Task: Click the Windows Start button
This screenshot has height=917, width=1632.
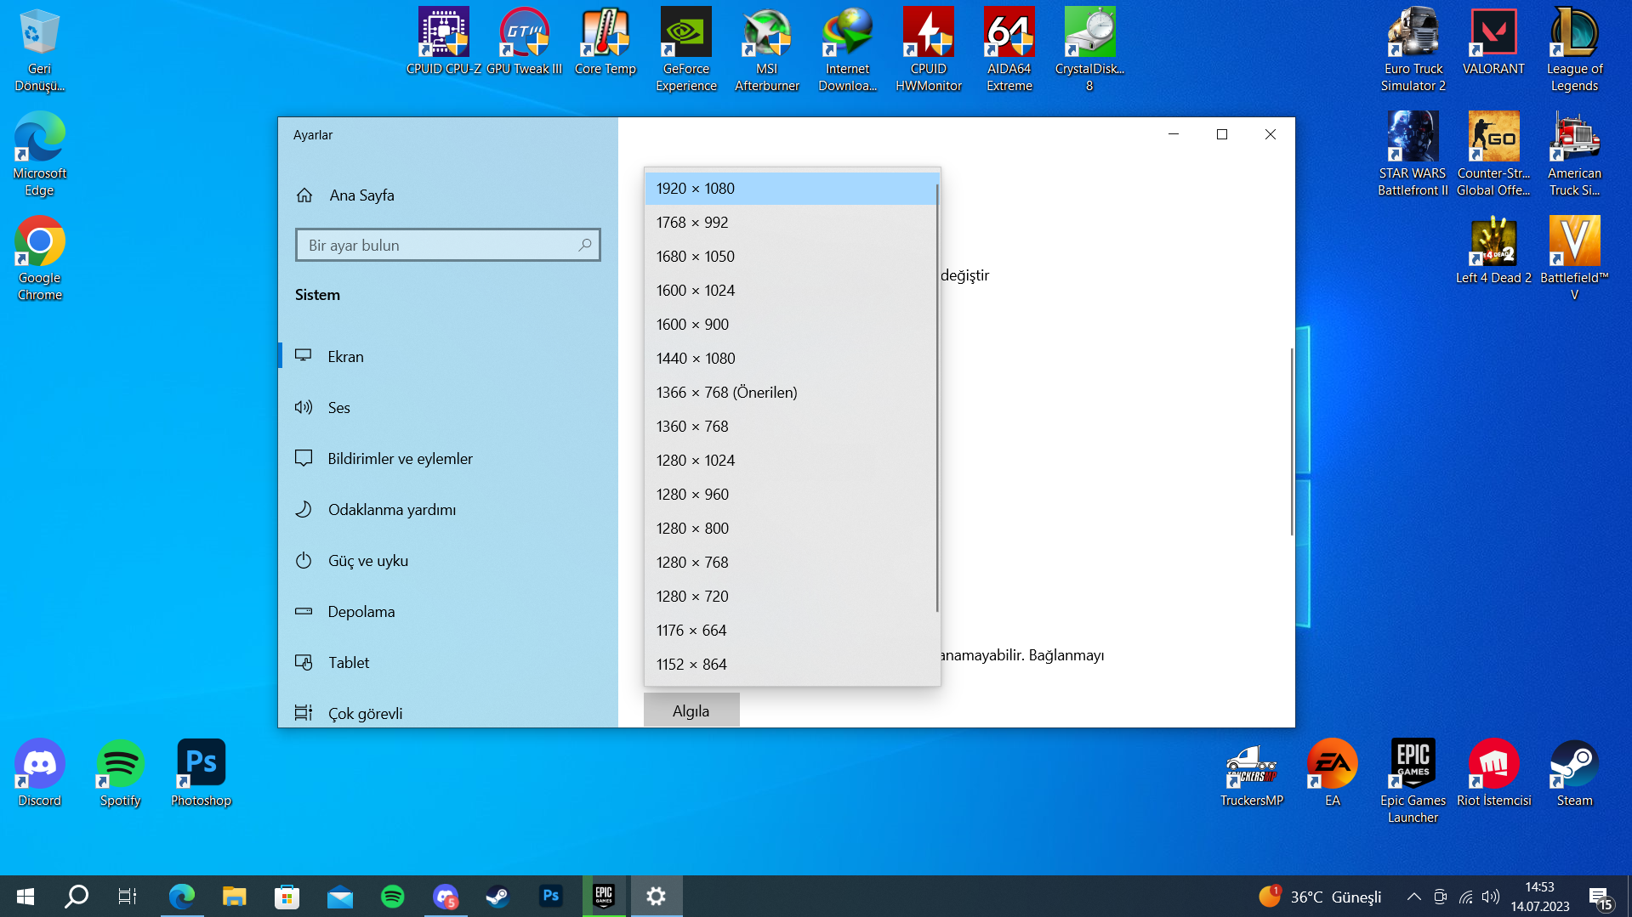Action: point(26,897)
